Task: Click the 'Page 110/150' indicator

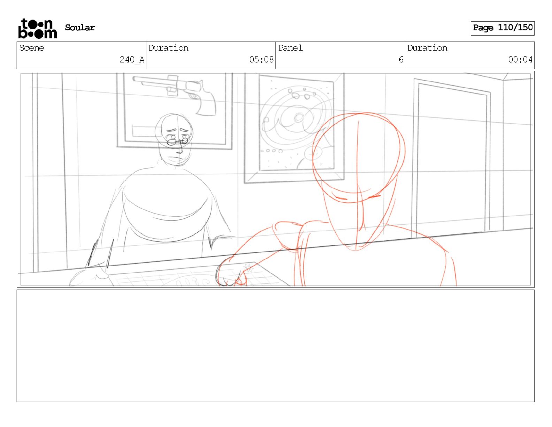Action: pyautogui.click(x=503, y=28)
